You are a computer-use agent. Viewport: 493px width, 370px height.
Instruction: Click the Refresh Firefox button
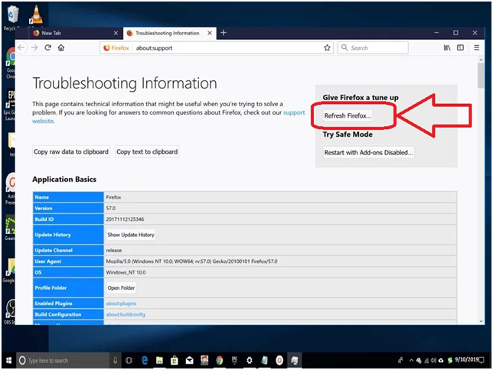pyautogui.click(x=348, y=115)
